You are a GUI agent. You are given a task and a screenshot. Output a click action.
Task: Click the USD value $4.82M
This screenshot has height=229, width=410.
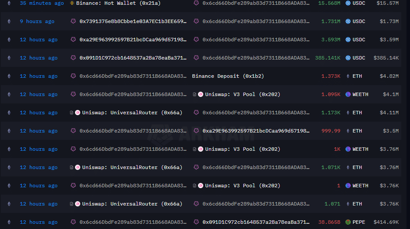coord(389,76)
